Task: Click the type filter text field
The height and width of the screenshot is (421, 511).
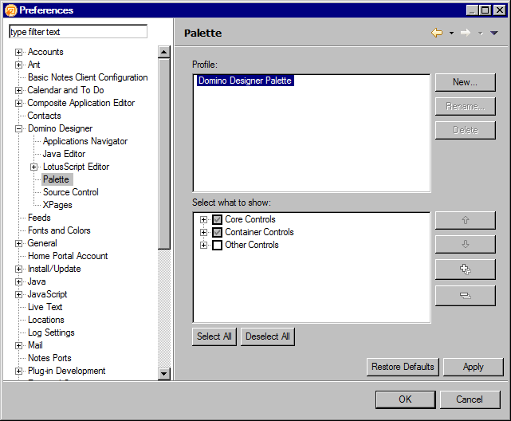Action: 78,32
